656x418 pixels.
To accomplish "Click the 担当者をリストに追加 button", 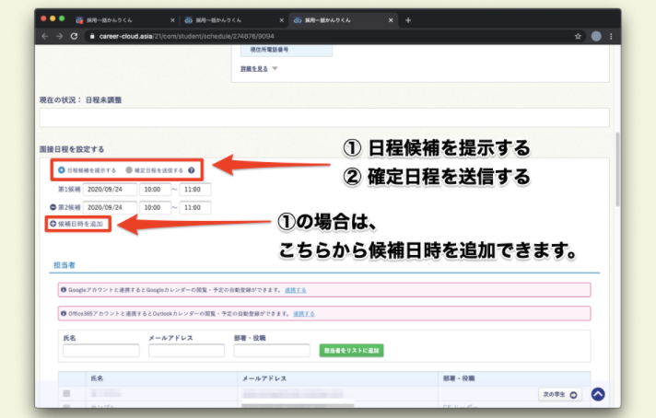I will click(351, 351).
